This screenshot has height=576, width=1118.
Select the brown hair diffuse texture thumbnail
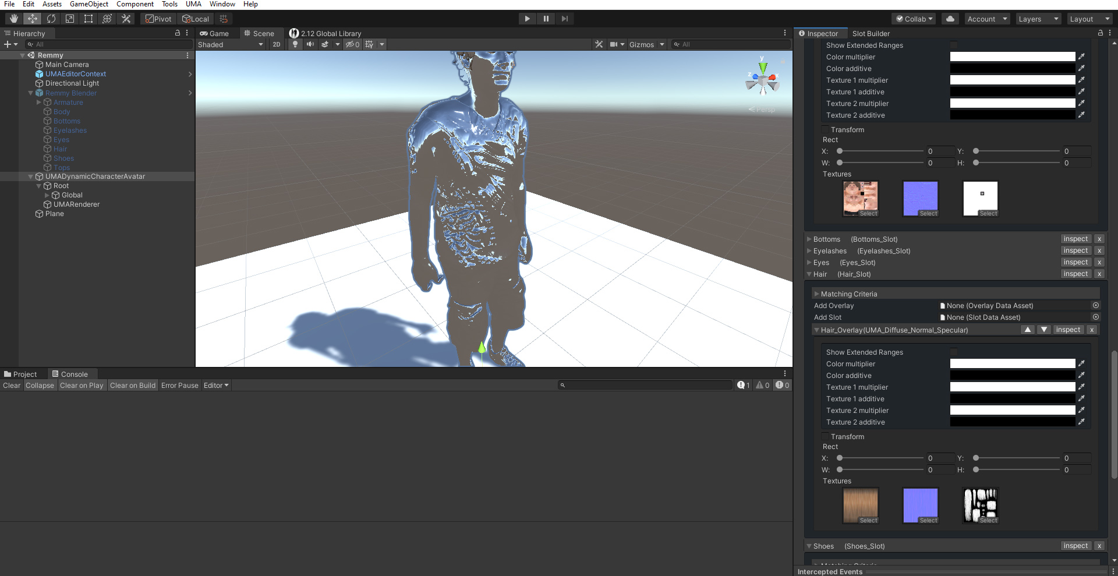(x=861, y=504)
